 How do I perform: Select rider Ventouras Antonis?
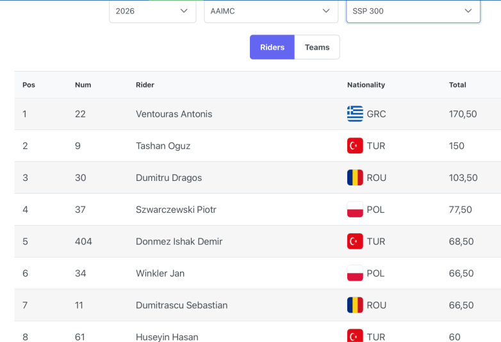click(174, 114)
